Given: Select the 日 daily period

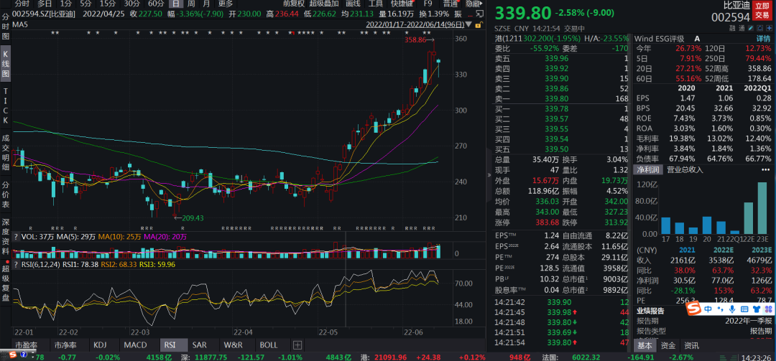Looking at the screenshot, I should tap(176, 4).
